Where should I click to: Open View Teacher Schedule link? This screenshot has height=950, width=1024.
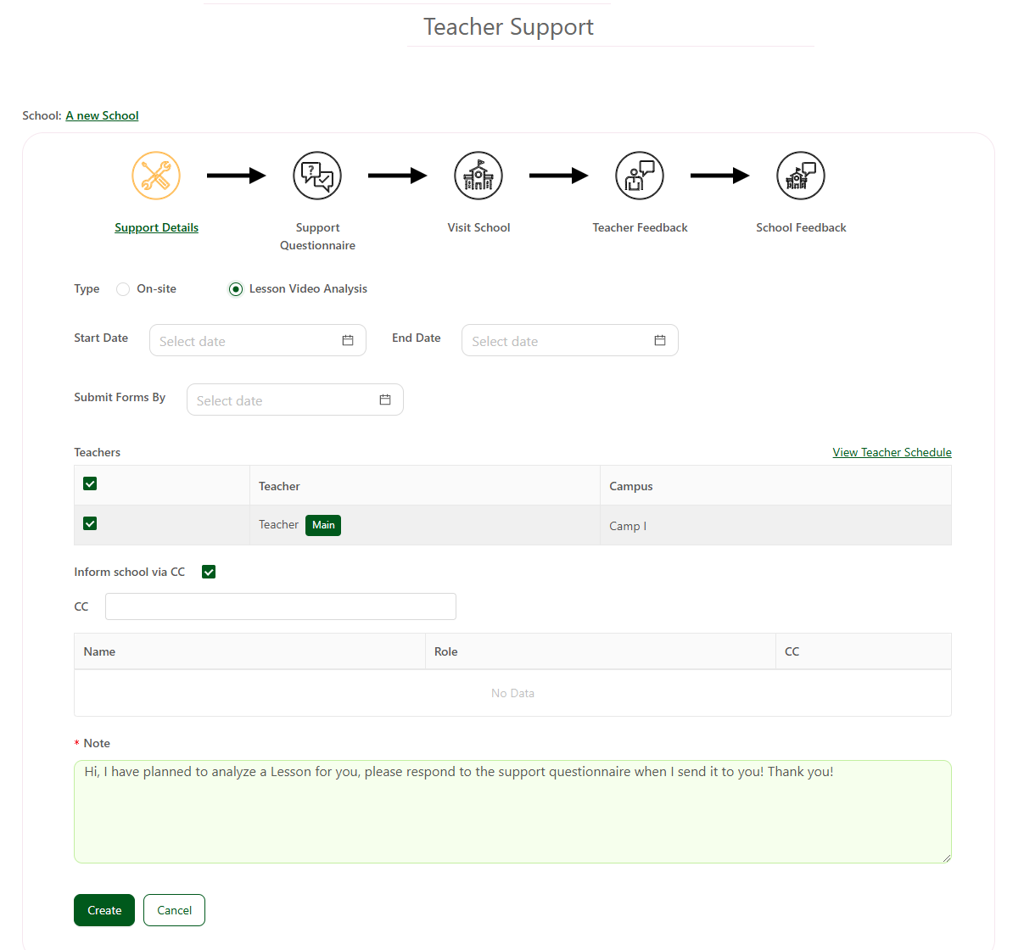click(x=892, y=452)
